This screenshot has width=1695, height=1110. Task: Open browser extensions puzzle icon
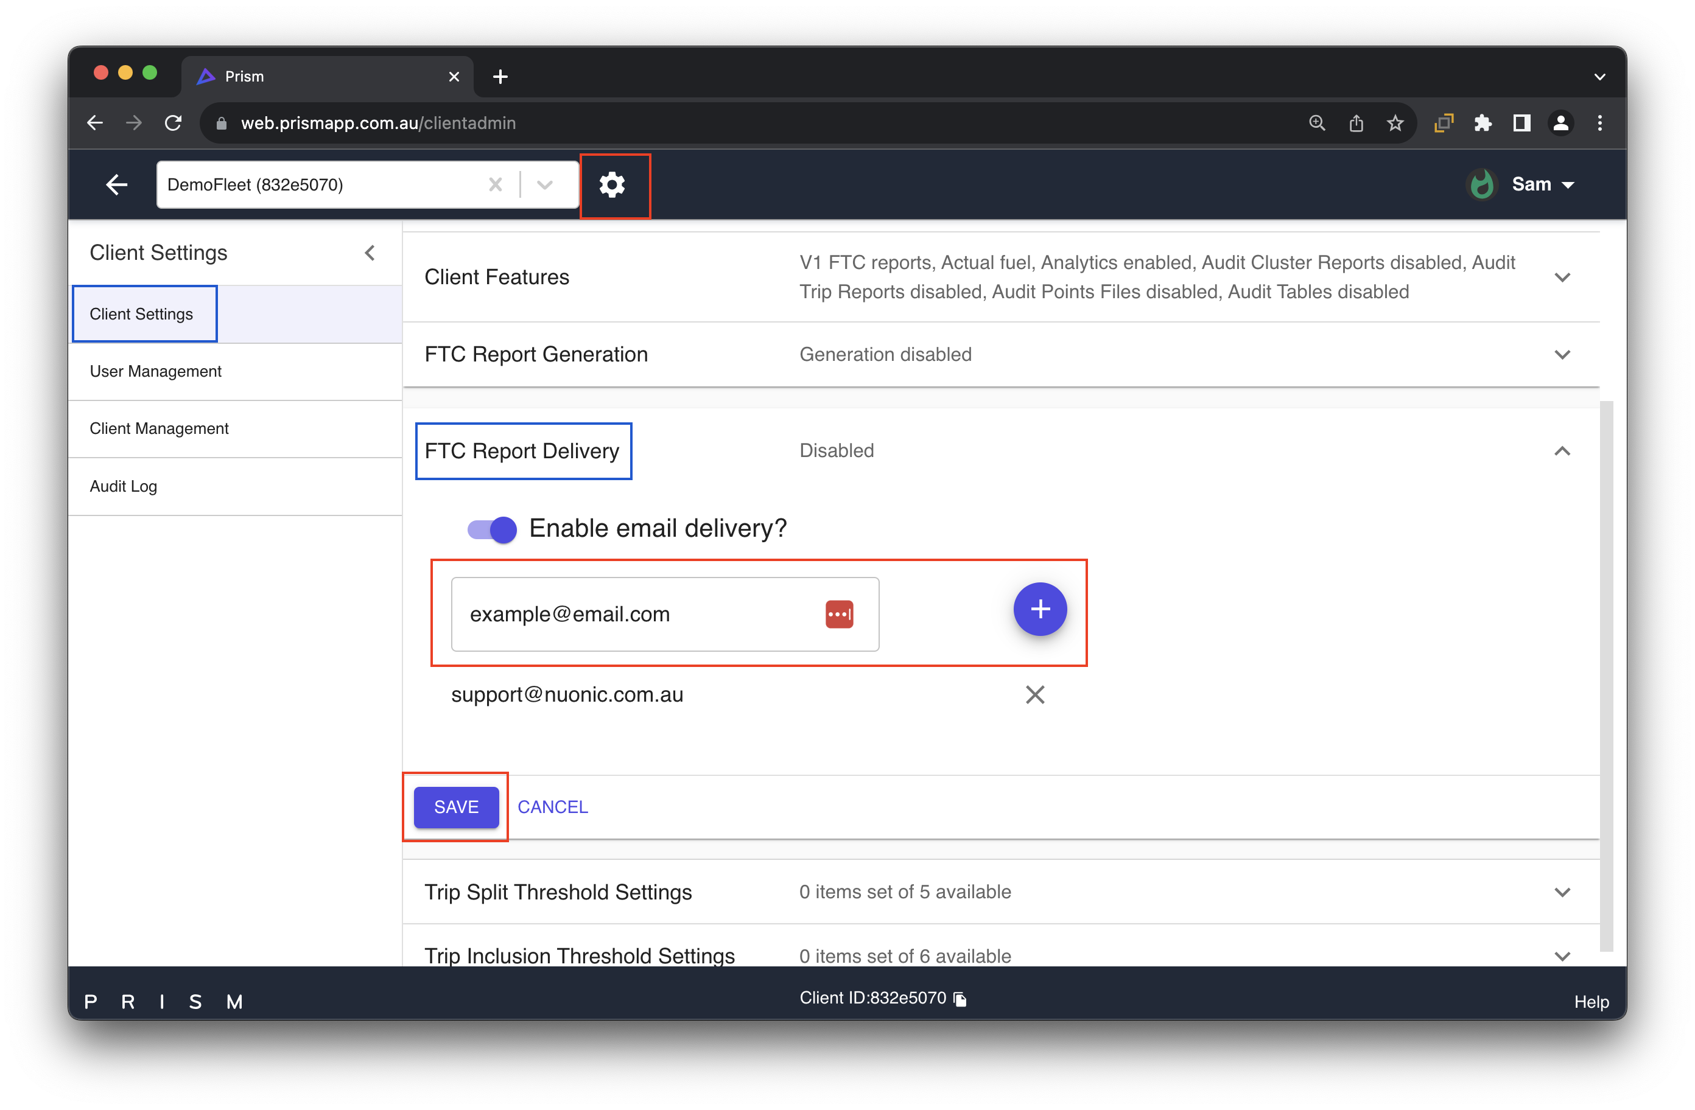tap(1483, 123)
